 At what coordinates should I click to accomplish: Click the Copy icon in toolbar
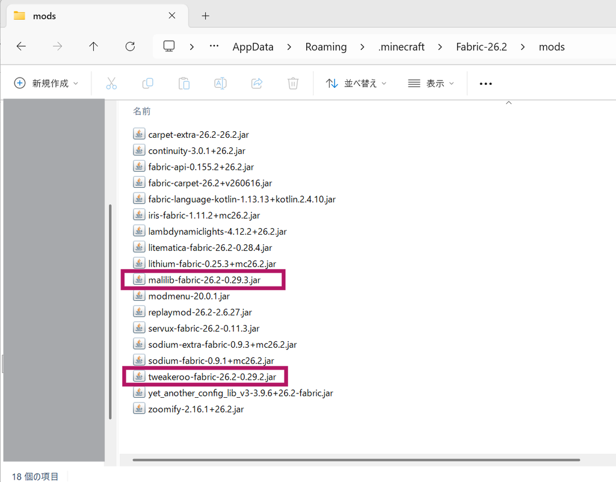point(148,83)
